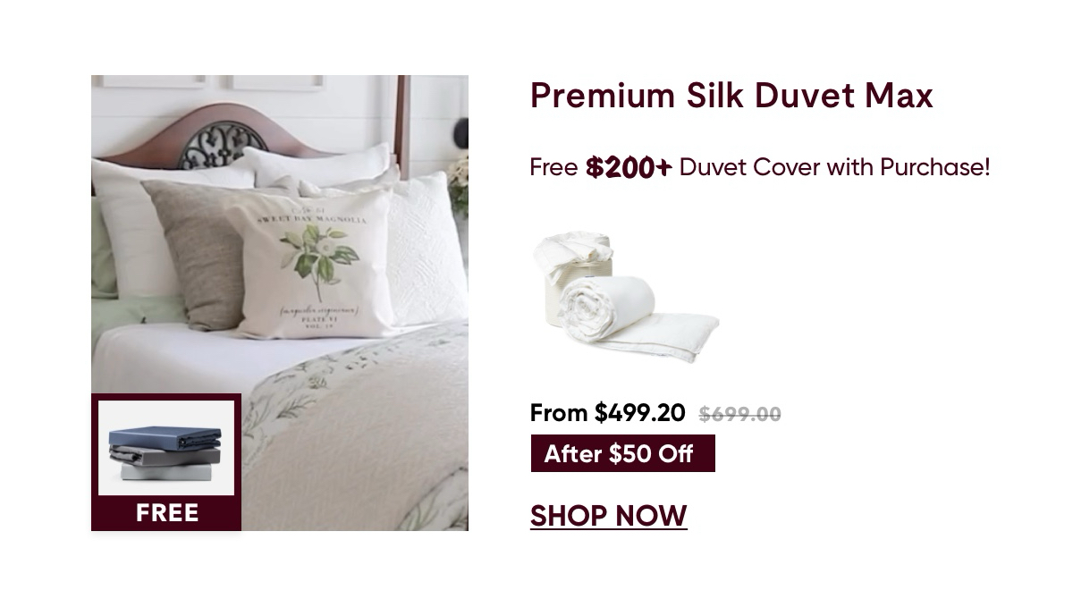Click the bold $200+ offer text
This screenshot has height=599, width=1073.
pos(629,167)
